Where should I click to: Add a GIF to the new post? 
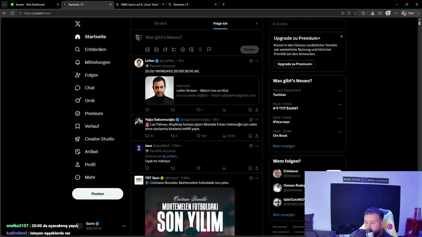[x=156, y=50]
